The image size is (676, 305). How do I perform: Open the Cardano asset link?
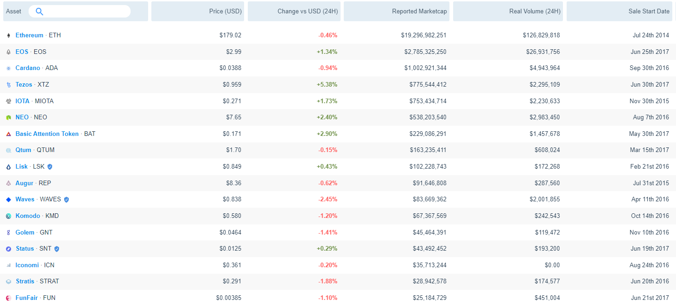(x=28, y=68)
